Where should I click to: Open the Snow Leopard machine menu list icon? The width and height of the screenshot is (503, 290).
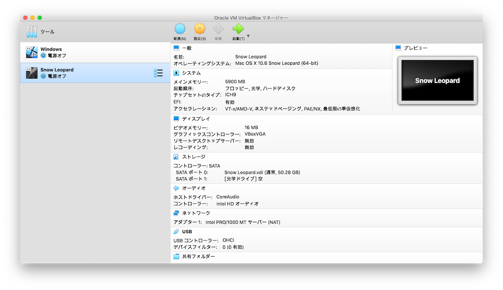point(158,73)
